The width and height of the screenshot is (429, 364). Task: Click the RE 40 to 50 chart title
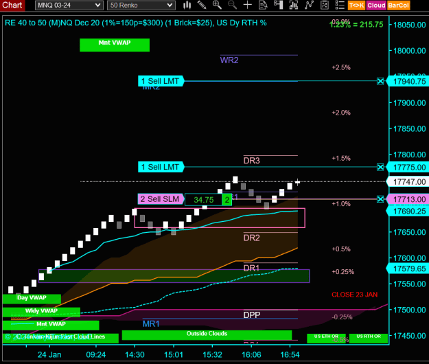pyautogui.click(x=136, y=23)
